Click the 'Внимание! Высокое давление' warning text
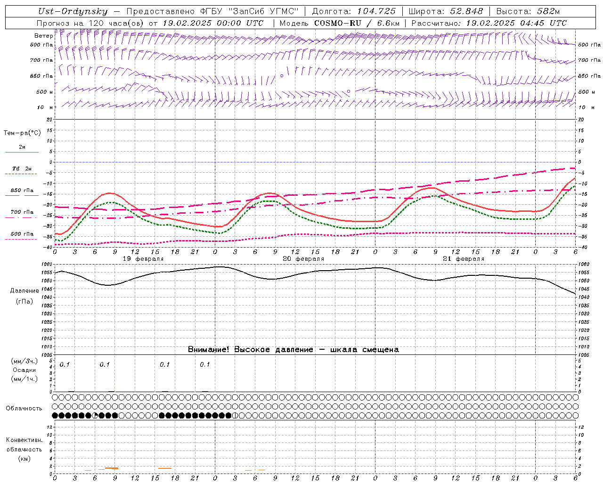Screen dimensions: 603x482 click(251, 350)
